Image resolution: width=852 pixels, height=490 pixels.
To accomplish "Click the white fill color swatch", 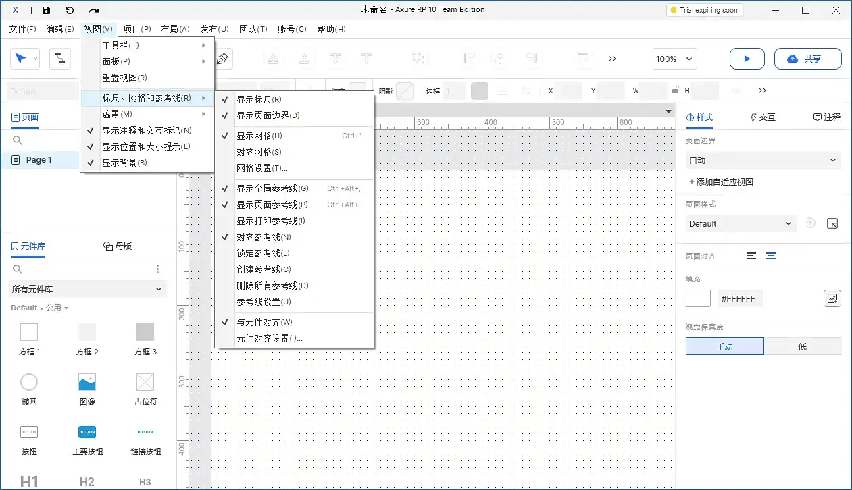I will (698, 298).
